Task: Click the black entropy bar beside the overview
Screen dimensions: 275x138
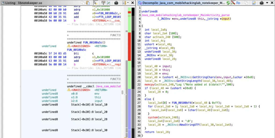Action: [x=133, y=73]
